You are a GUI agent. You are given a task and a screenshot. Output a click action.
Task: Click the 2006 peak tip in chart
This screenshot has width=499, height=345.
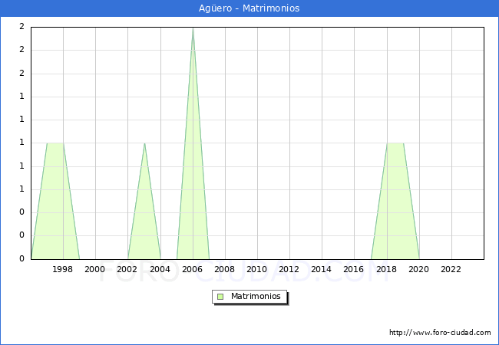(193, 28)
